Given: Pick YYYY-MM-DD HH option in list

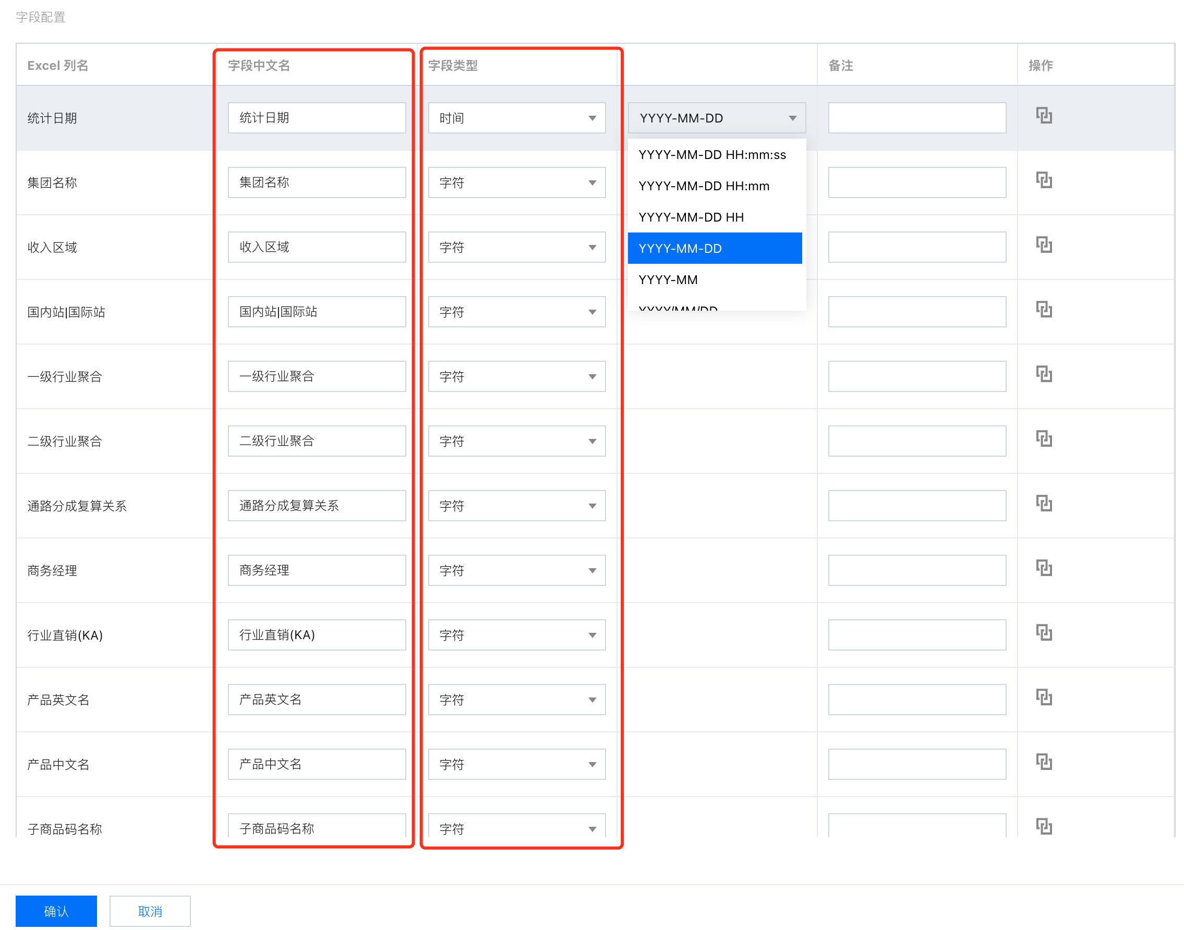Looking at the screenshot, I should point(691,217).
